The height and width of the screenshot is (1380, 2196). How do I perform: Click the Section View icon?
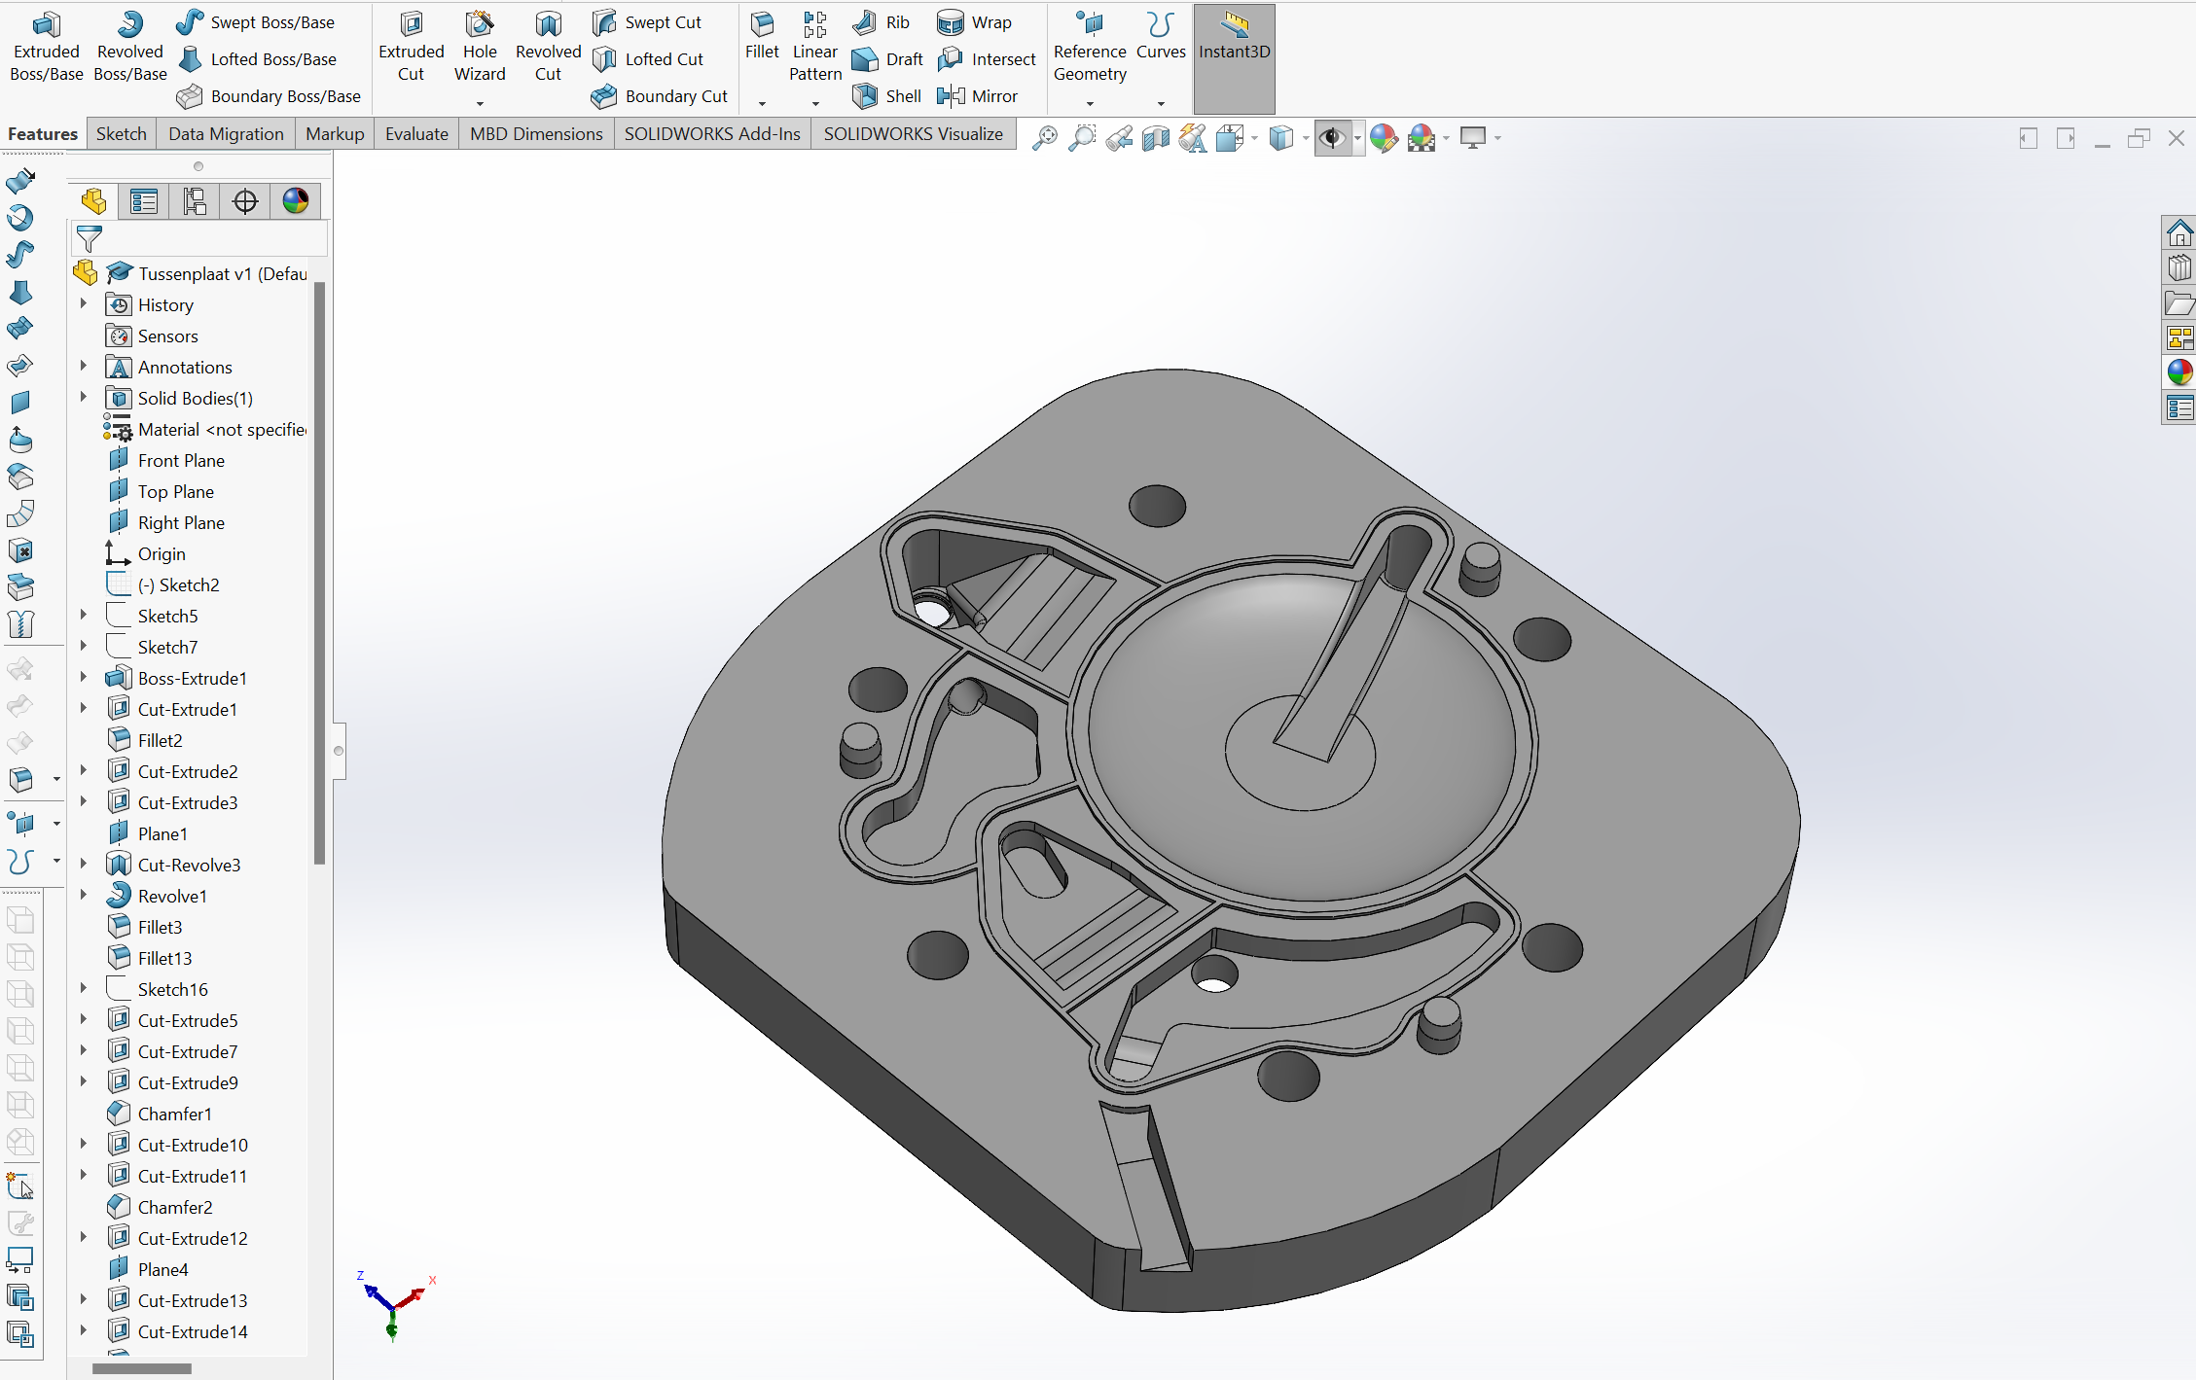coord(1156,138)
